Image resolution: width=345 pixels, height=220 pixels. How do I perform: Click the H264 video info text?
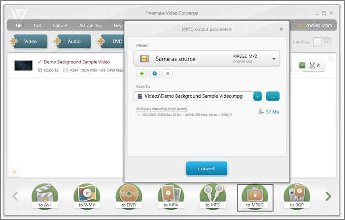click(x=74, y=70)
